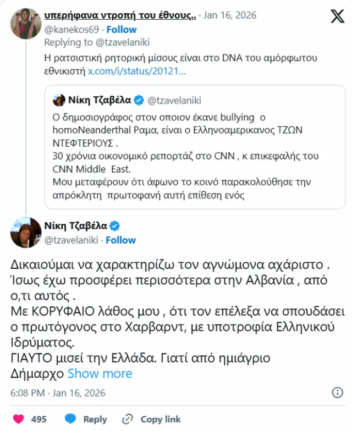Follow the @kanekos69 account
The height and width of the screenshot is (431, 352).
122,29
